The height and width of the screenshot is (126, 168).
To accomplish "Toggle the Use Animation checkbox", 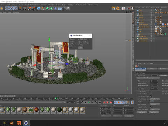I will click(151, 92).
